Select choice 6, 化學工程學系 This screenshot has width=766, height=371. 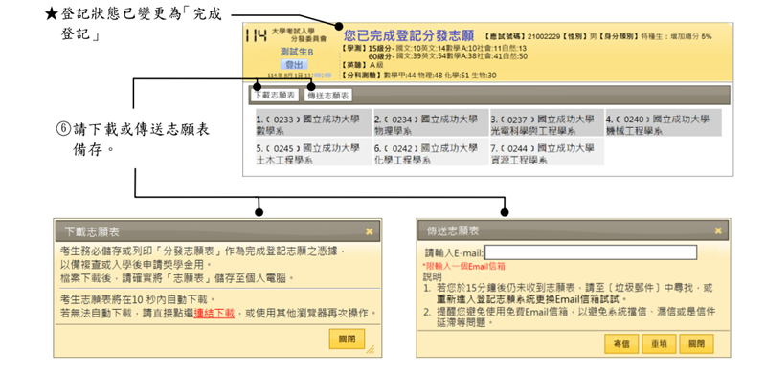click(x=431, y=152)
